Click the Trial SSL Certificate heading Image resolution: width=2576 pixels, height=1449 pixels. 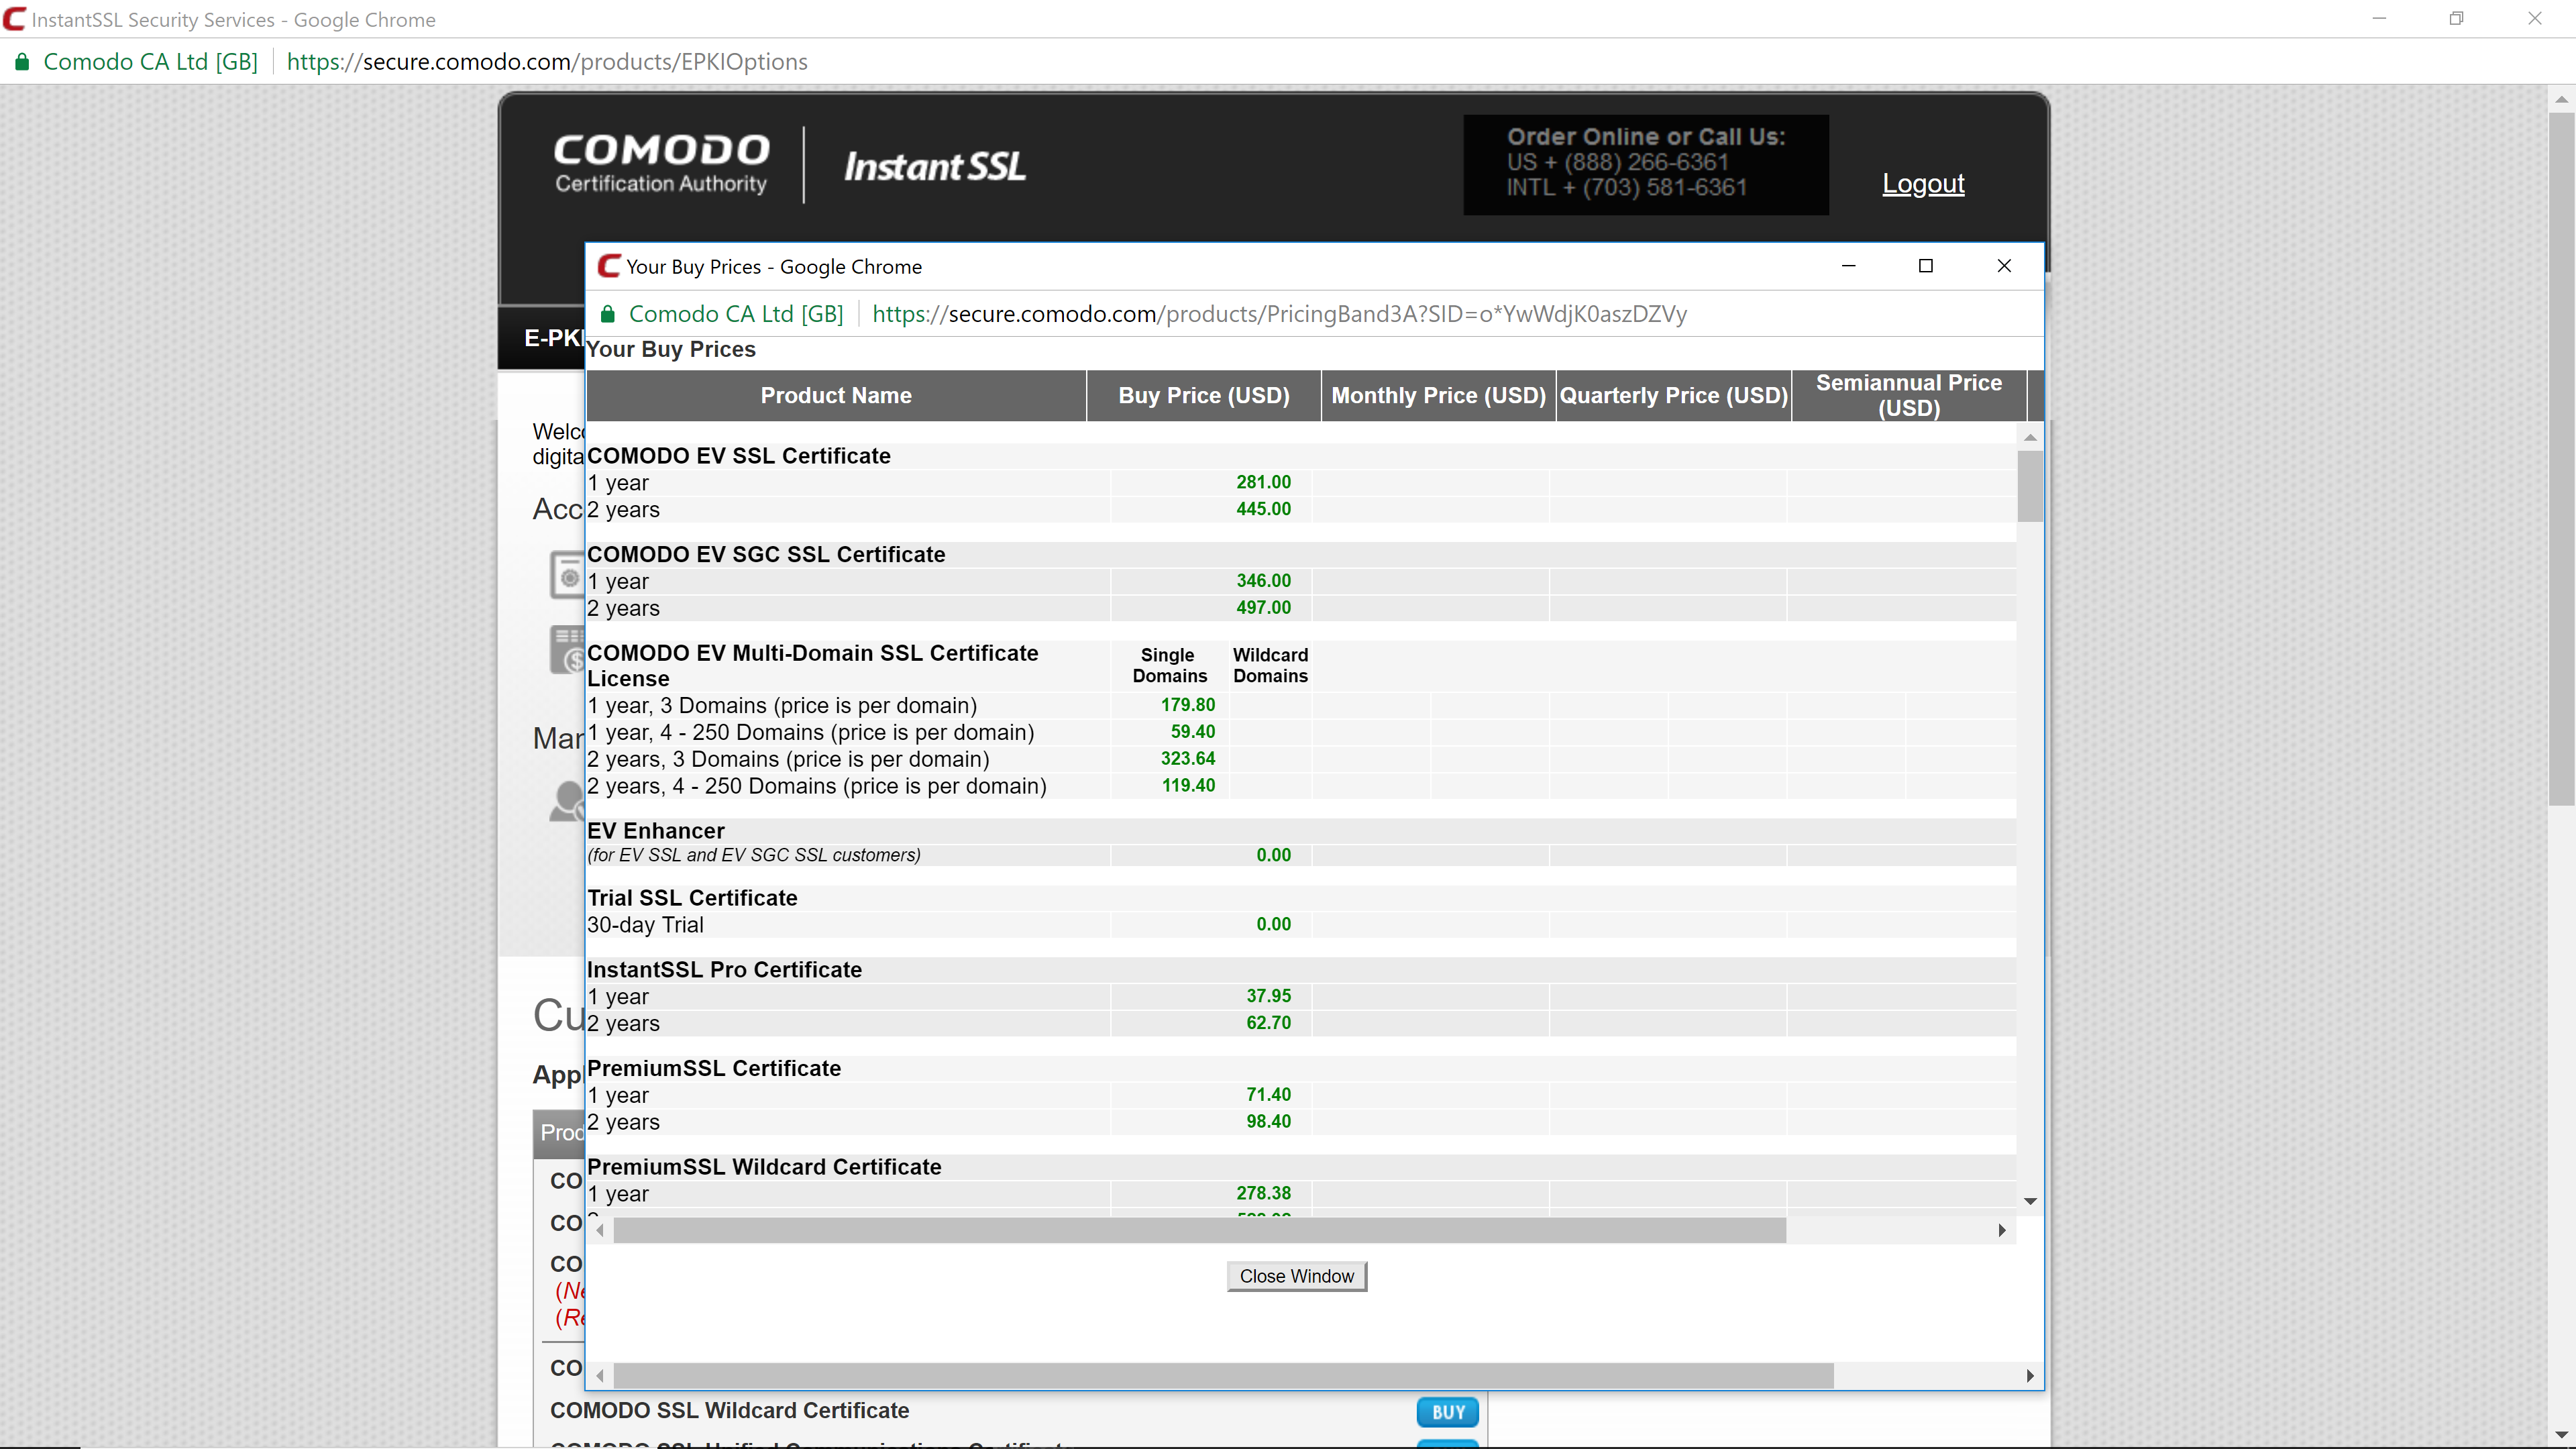(692, 898)
